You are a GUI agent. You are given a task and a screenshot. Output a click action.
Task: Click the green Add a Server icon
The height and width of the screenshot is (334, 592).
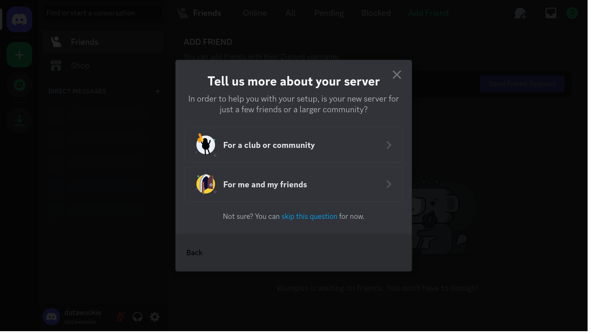[19, 55]
